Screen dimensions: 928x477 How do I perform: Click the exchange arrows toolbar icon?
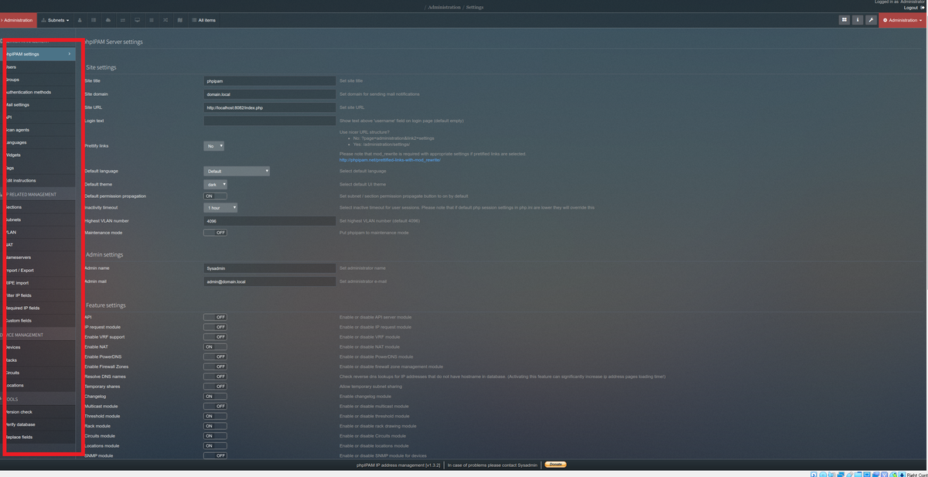point(123,20)
